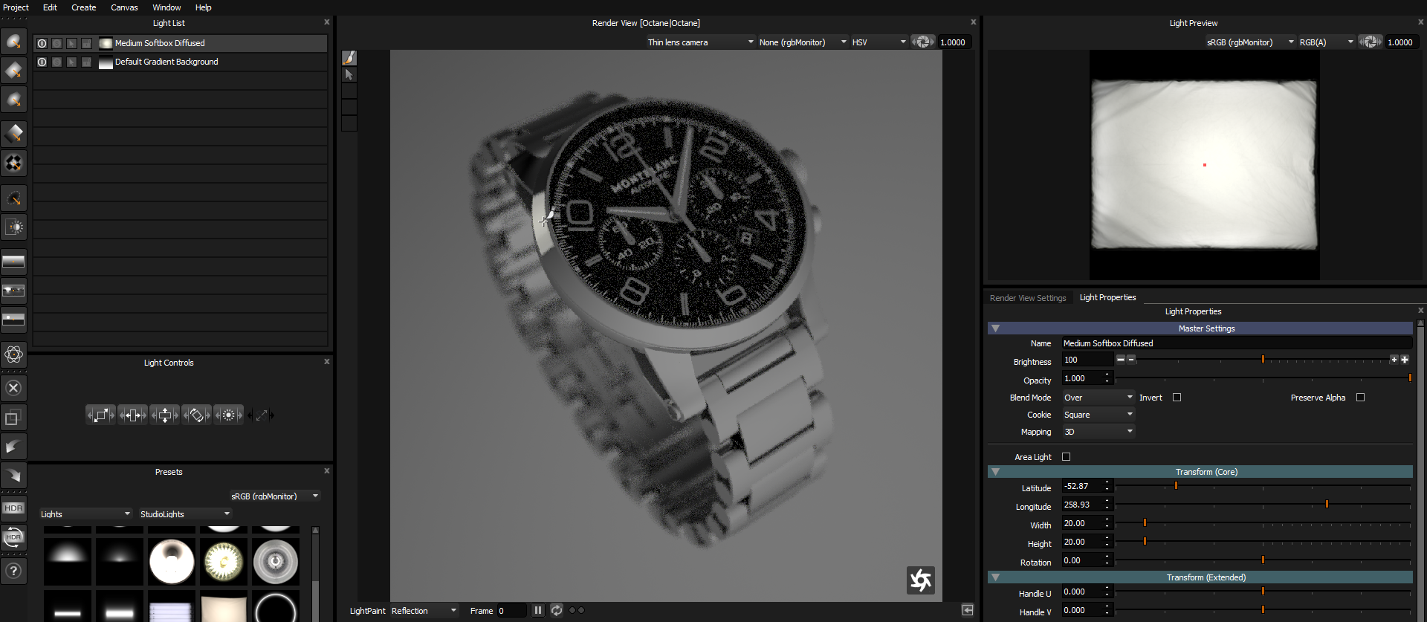Activate the LightPaint brush tool in Render View

pyautogui.click(x=349, y=58)
